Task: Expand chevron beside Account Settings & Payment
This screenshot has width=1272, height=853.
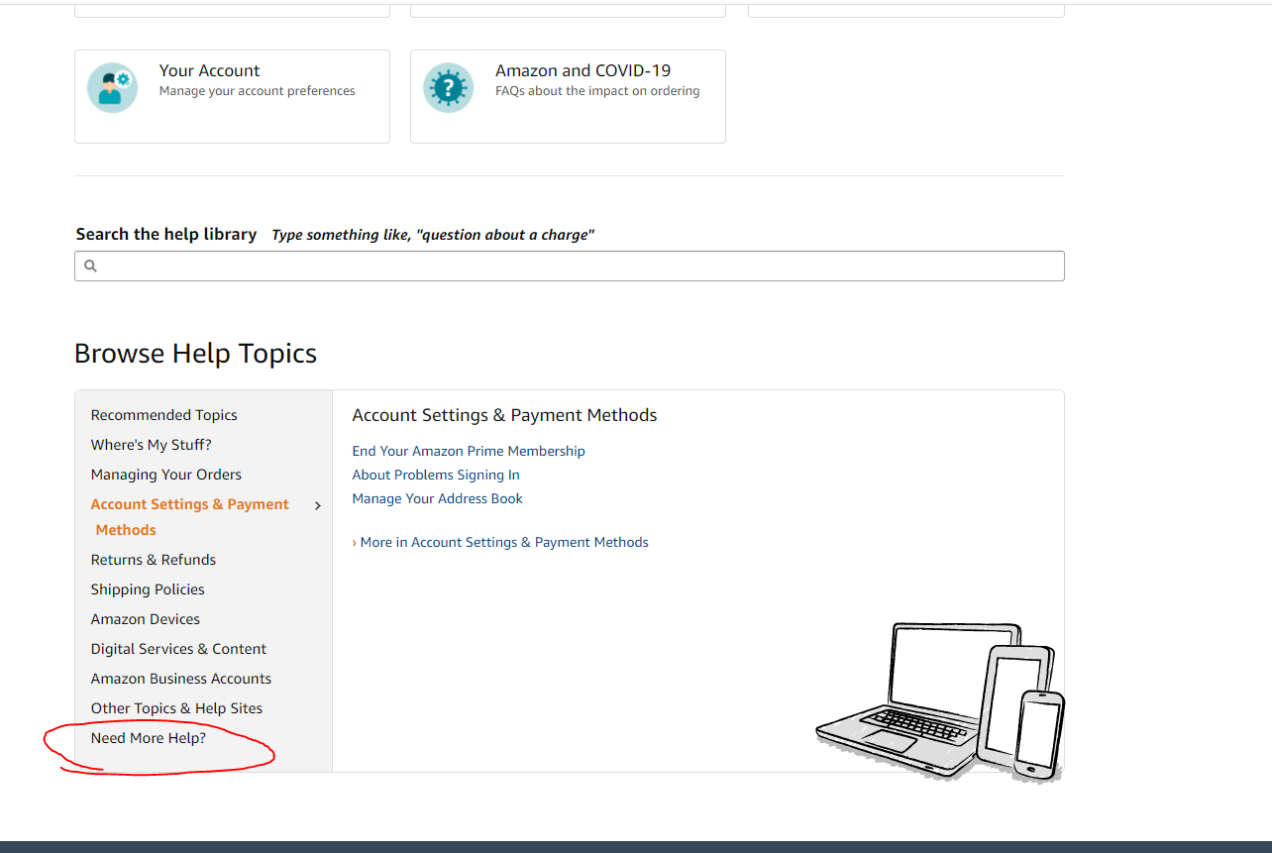Action: click(x=318, y=505)
